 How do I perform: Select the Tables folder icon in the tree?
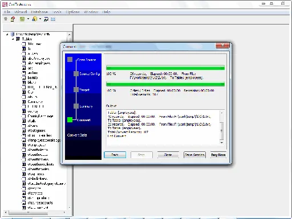pyautogui.click(x=18, y=39)
